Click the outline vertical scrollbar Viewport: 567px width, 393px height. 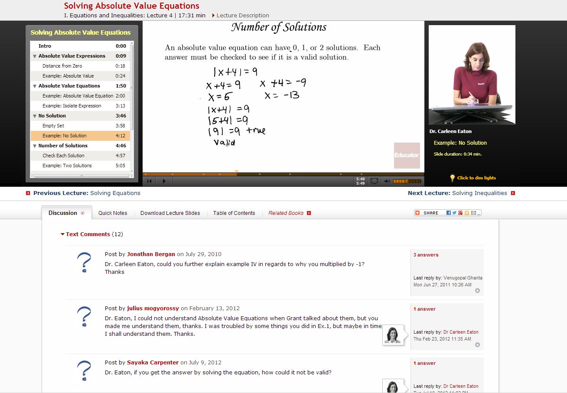pyautogui.click(x=132, y=87)
